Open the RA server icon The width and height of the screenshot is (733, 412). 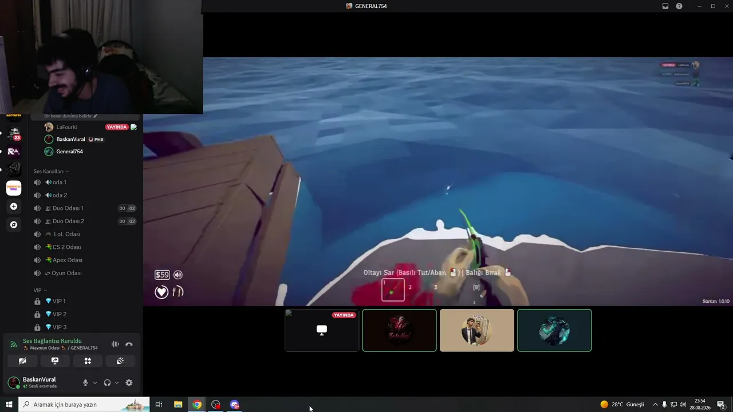coord(14,151)
